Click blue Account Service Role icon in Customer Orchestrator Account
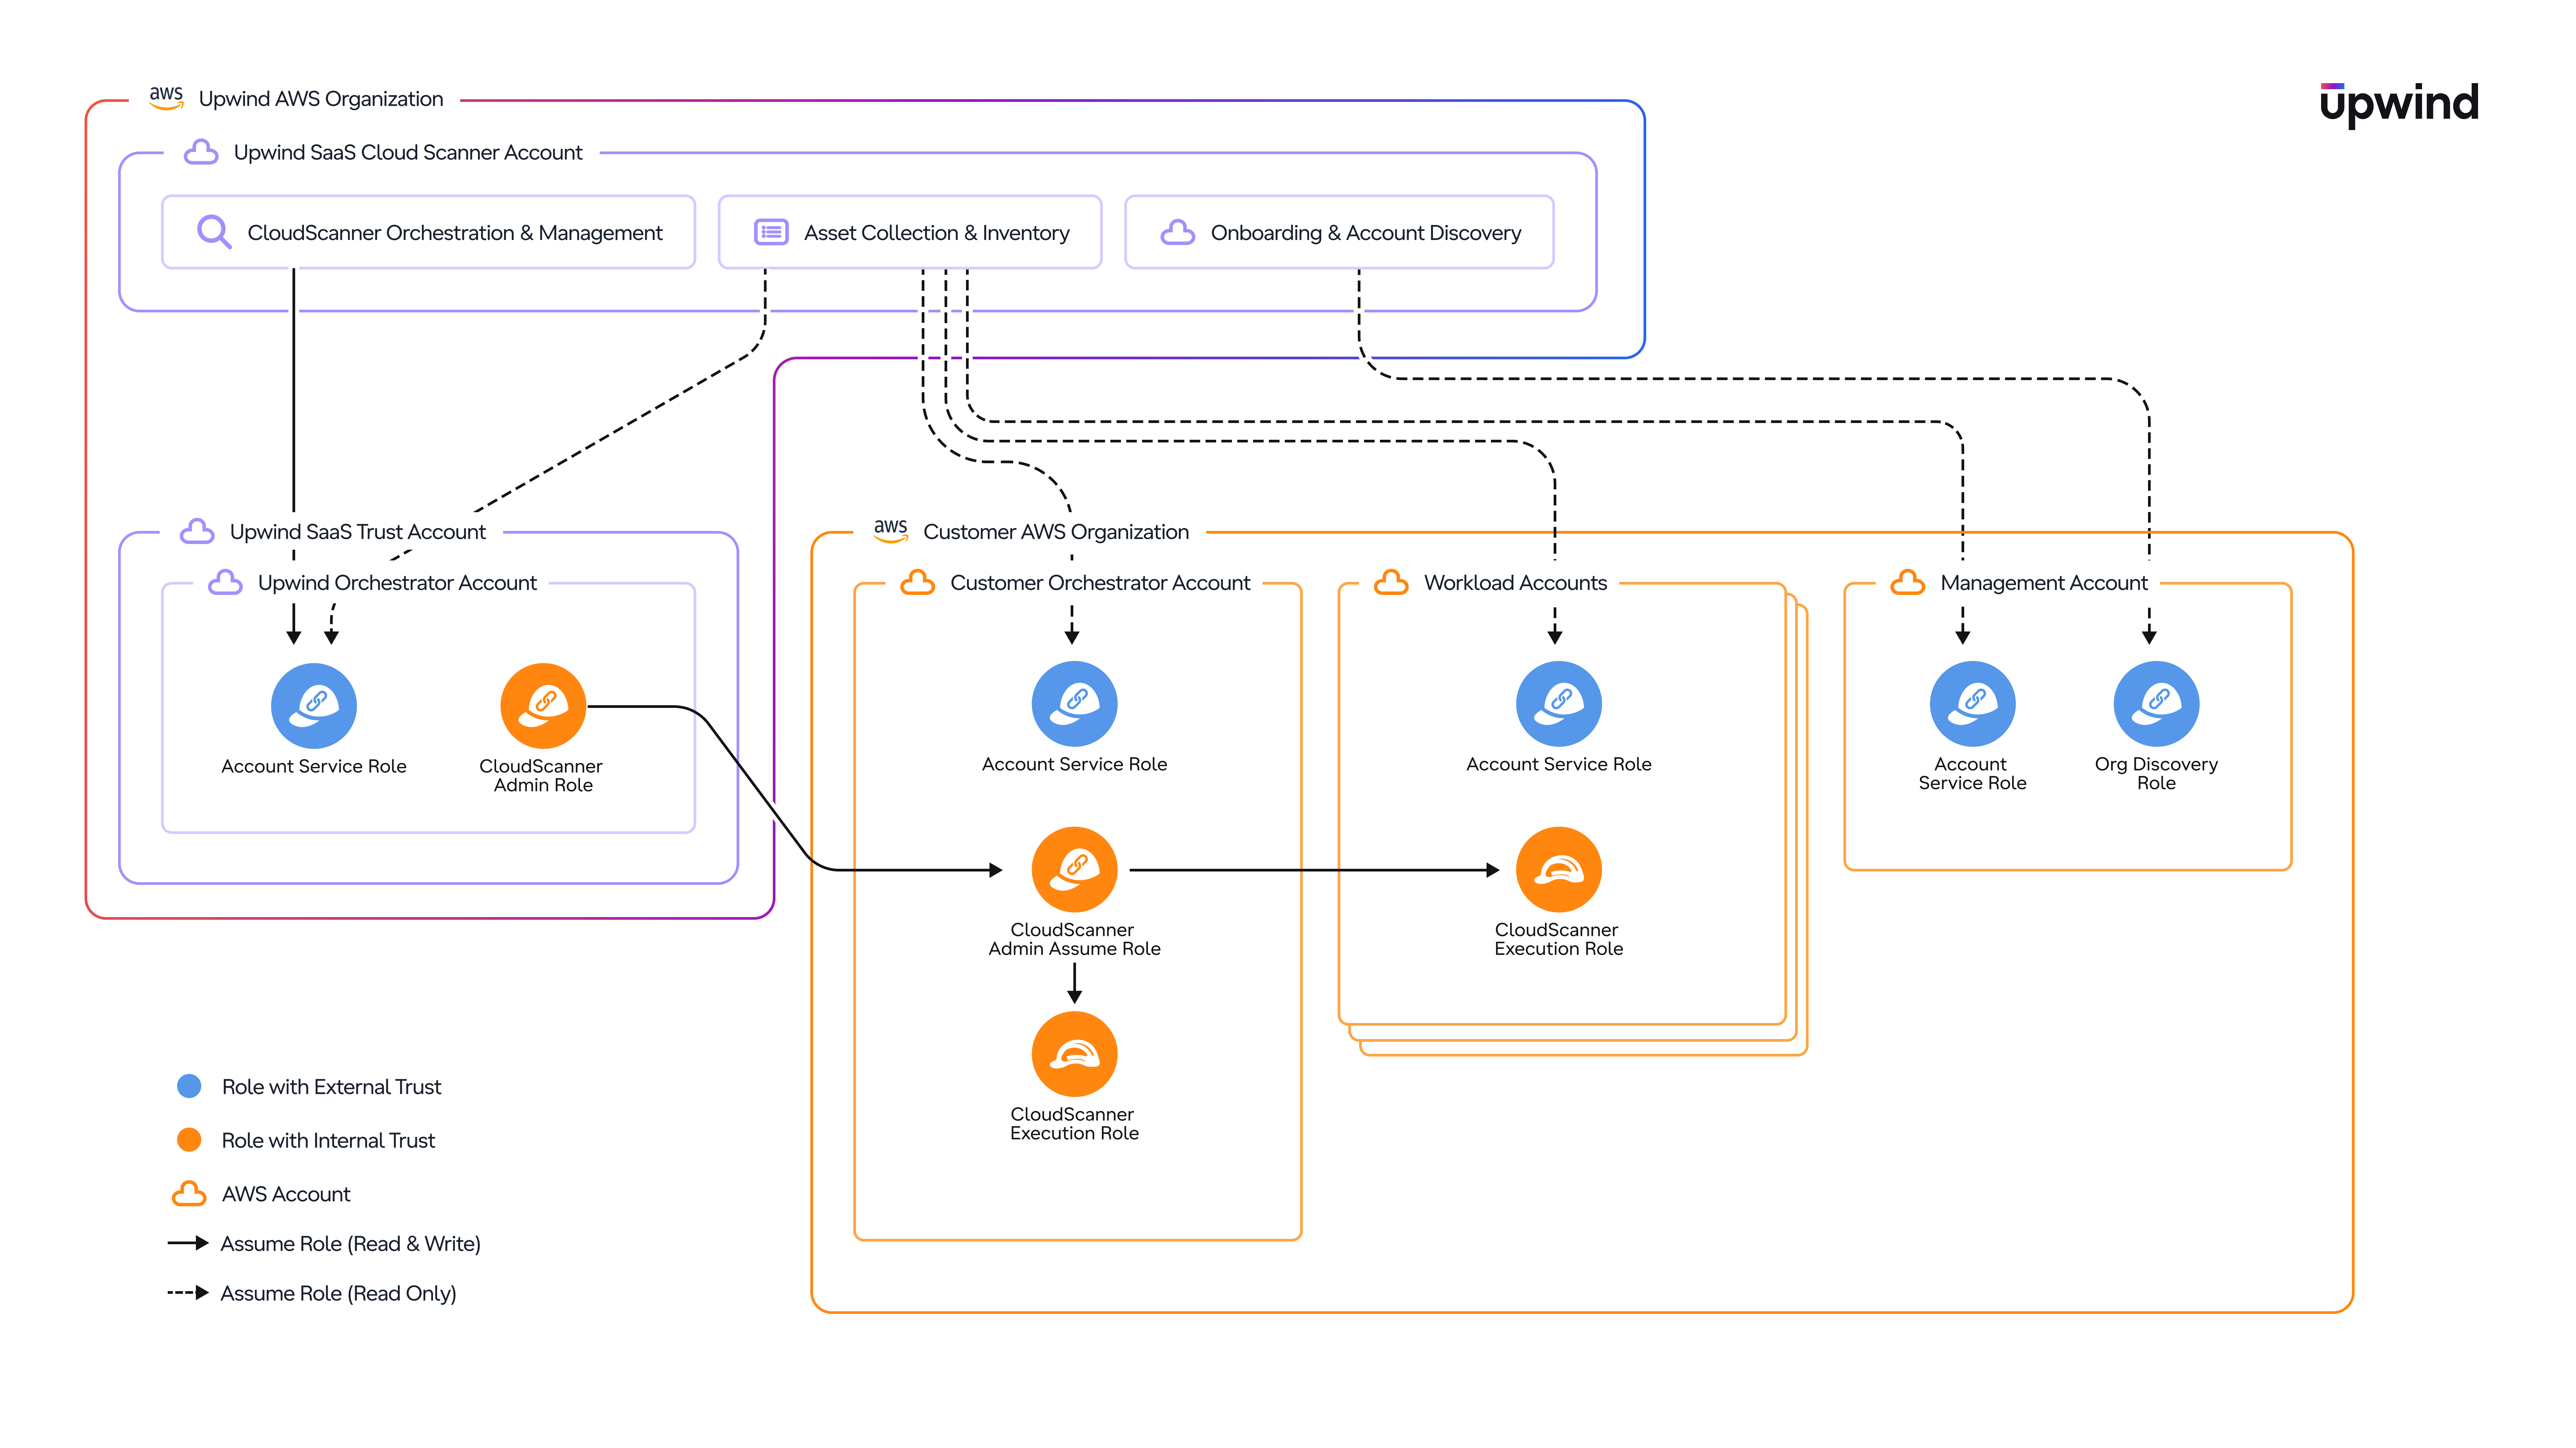The height and width of the screenshot is (1448, 2576). point(1074,704)
